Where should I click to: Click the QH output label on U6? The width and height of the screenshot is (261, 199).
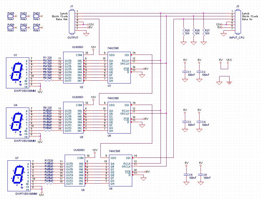coord(111,131)
